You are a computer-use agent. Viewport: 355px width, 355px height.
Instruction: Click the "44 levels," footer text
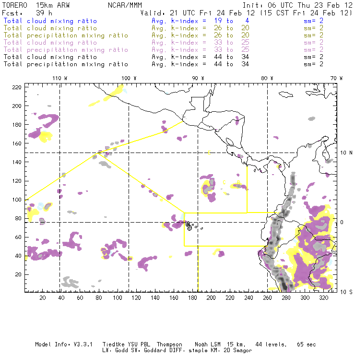[x=271, y=344]
